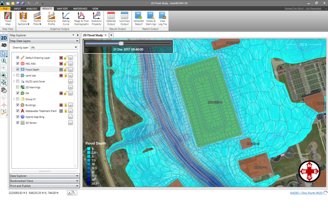Click NAD83 / Ohio North coordinate system link
Image resolution: width=328 pixels, height=218 pixels.
click(306, 193)
